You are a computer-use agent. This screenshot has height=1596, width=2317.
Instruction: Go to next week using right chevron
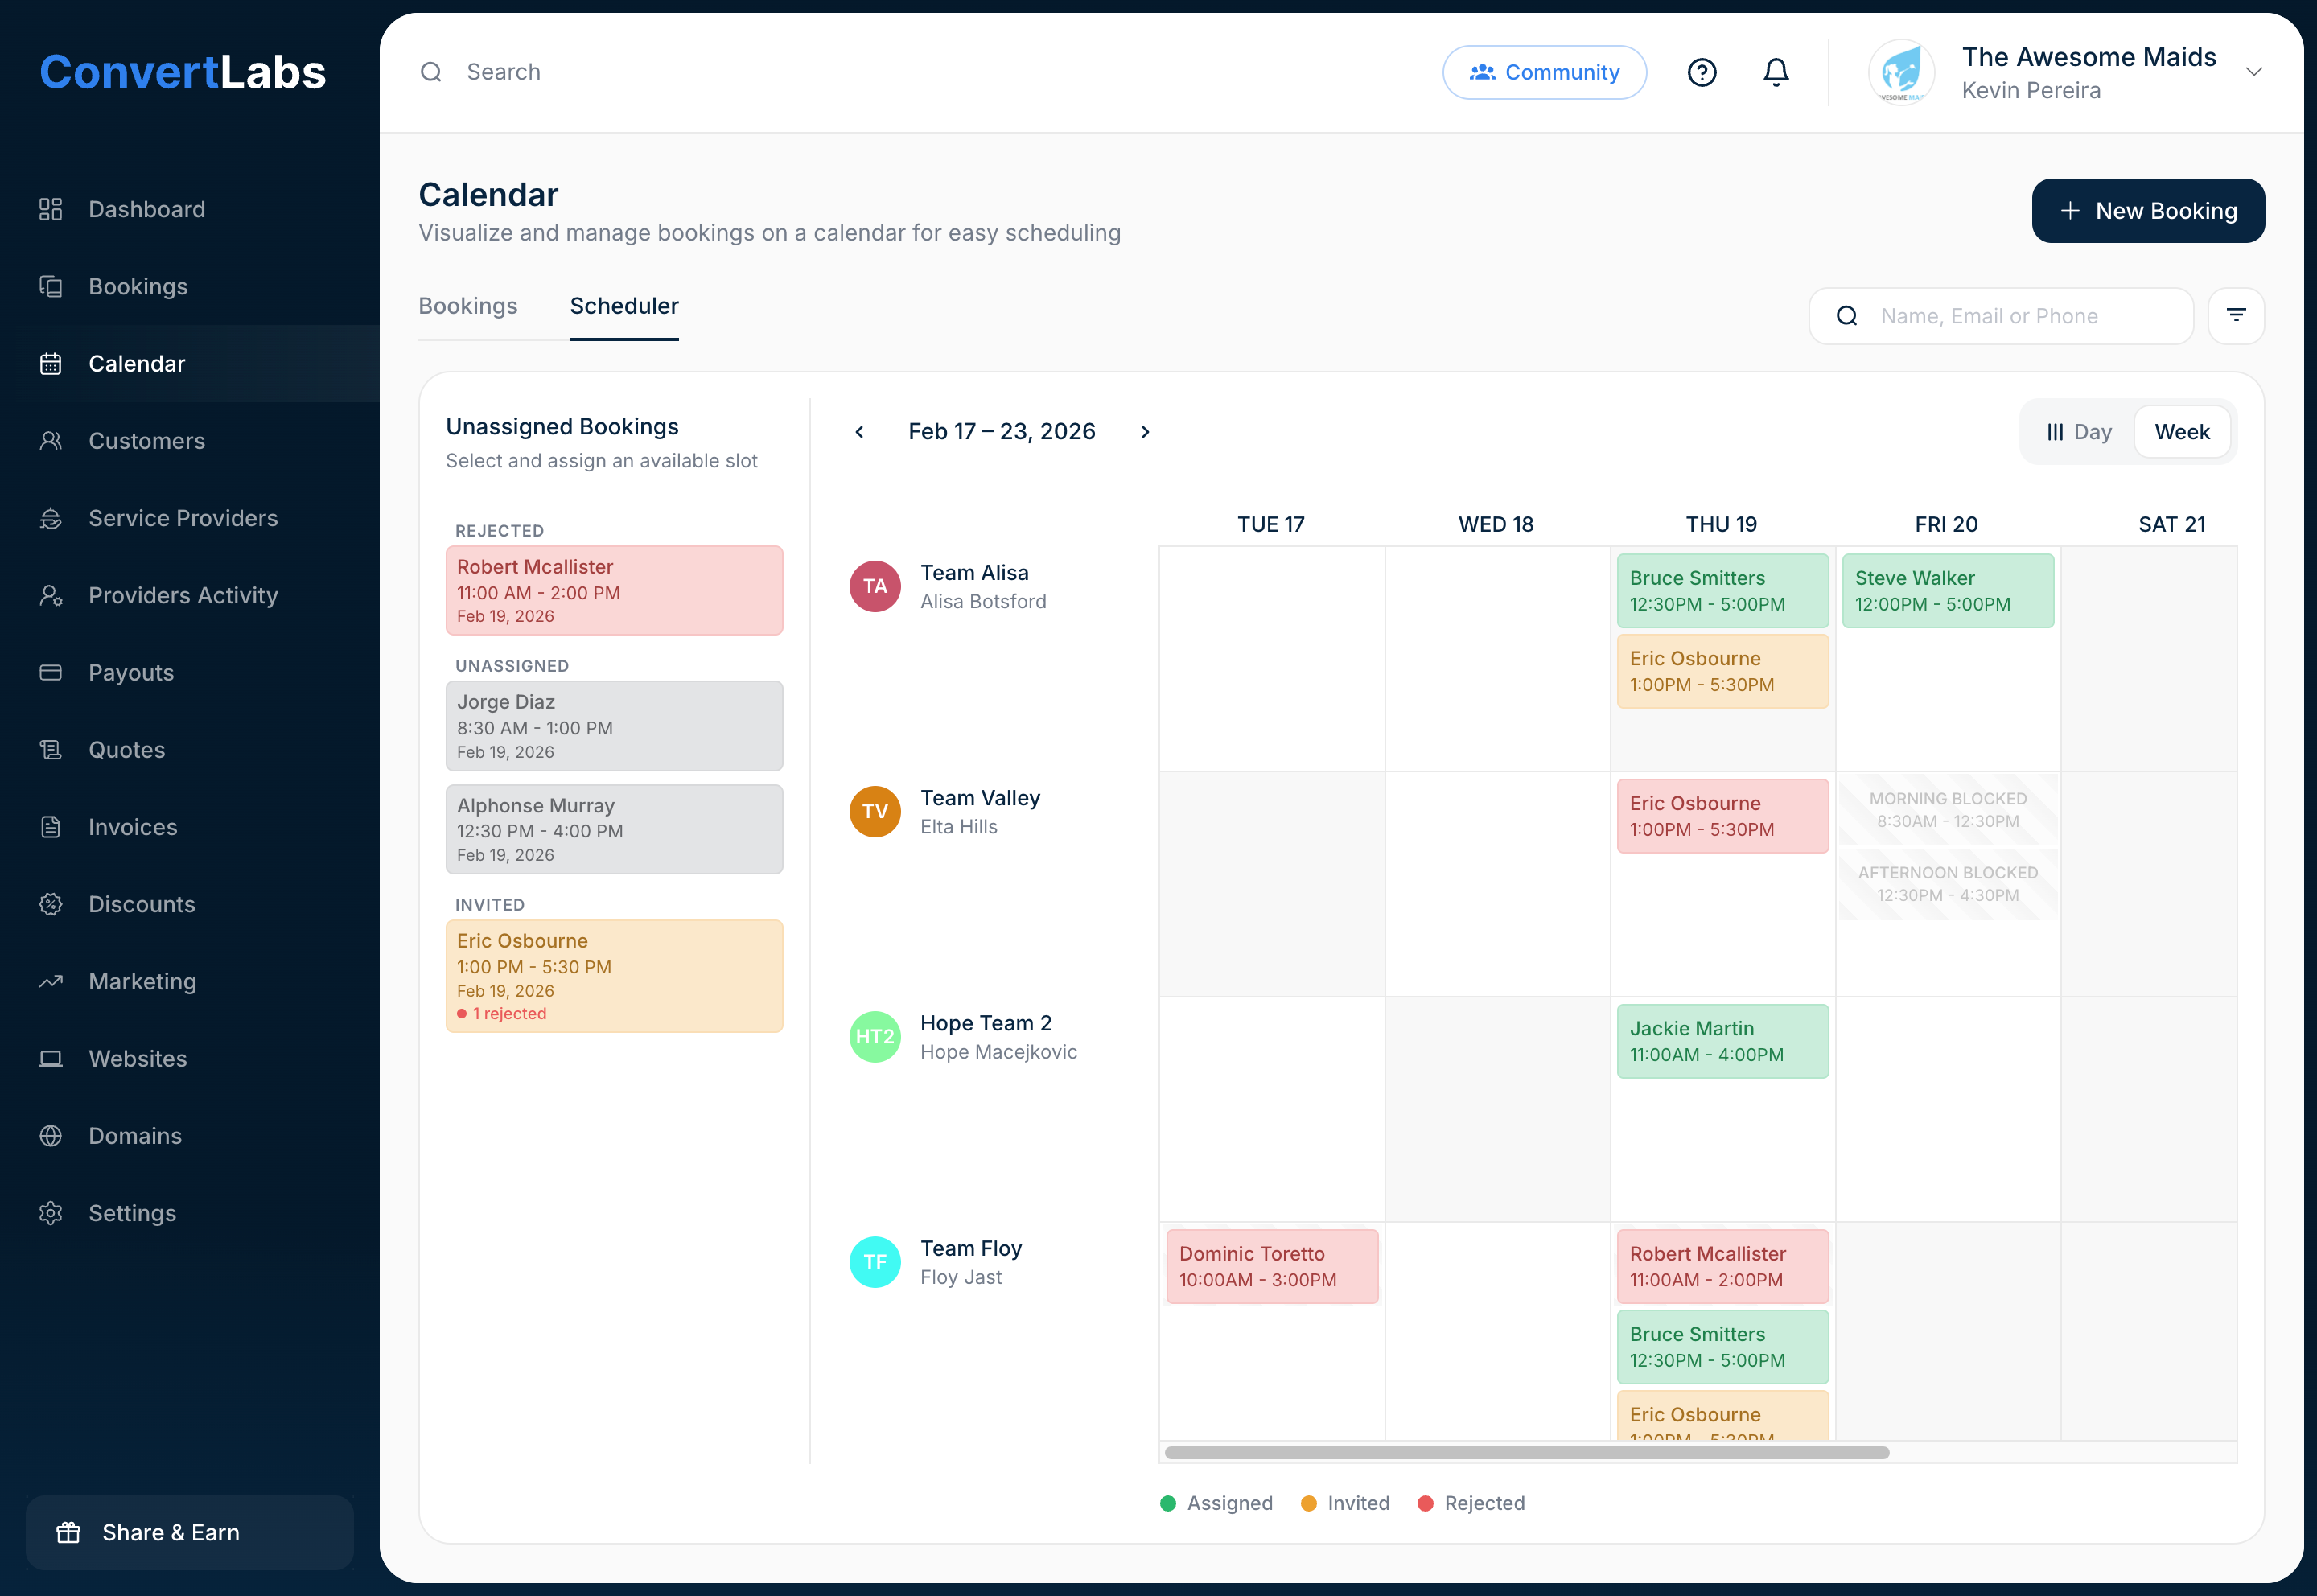1145,432
